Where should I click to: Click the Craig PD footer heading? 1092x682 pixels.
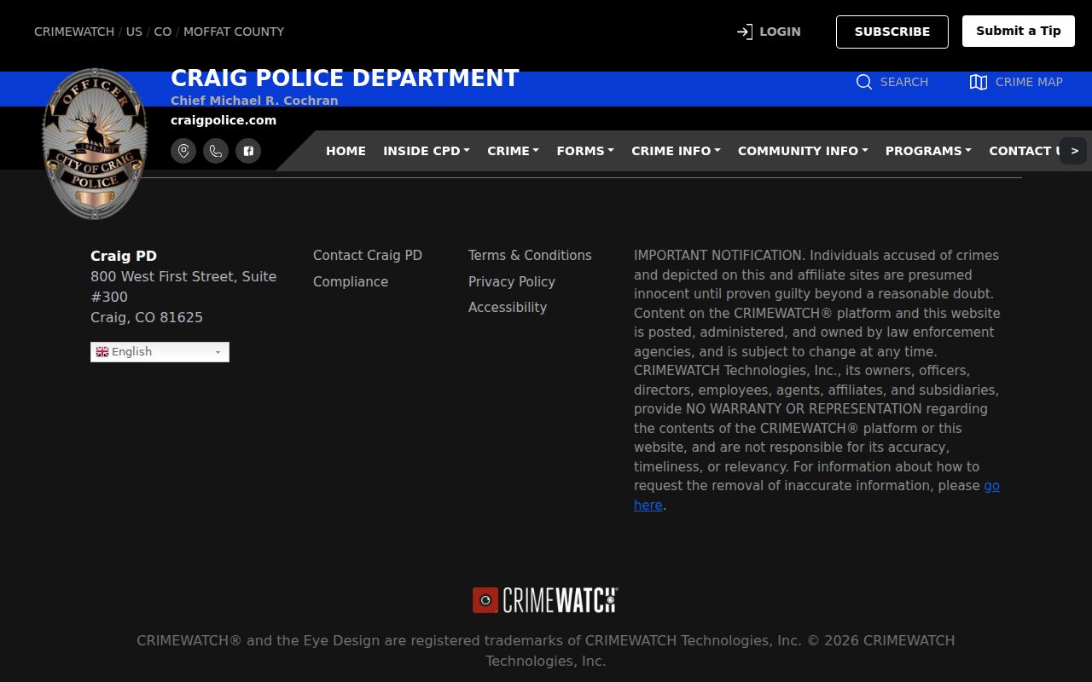pyautogui.click(x=124, y=256)
